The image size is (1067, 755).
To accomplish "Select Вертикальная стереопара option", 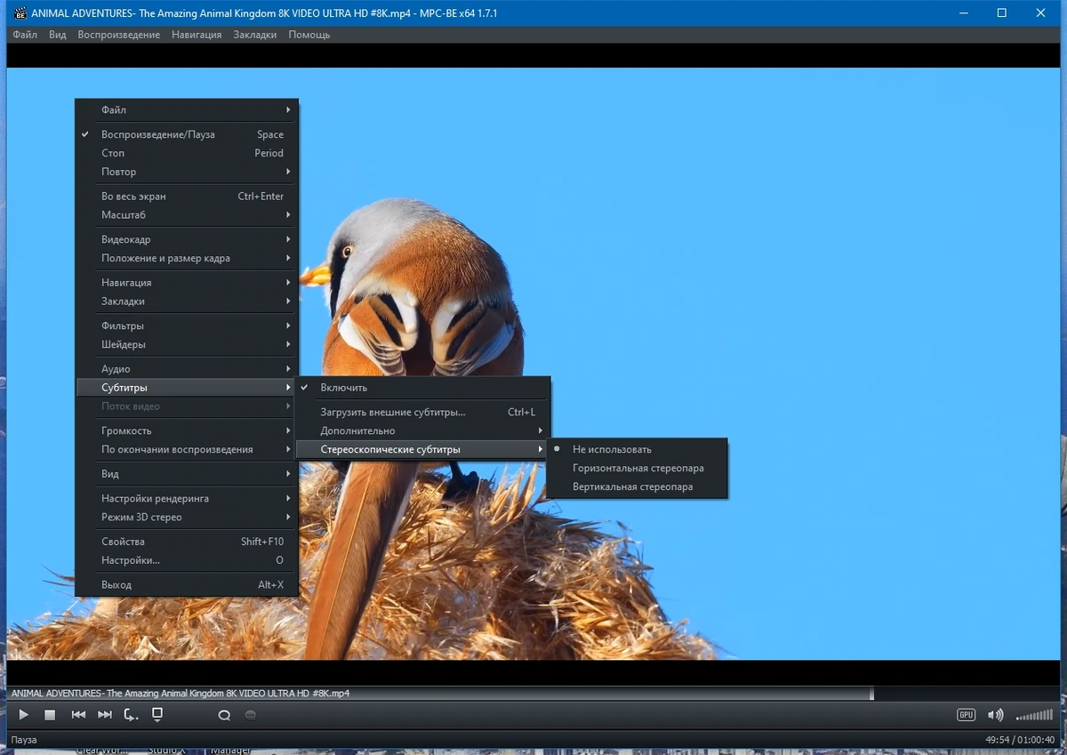I will pyautogui.click(x=638, y=486).
